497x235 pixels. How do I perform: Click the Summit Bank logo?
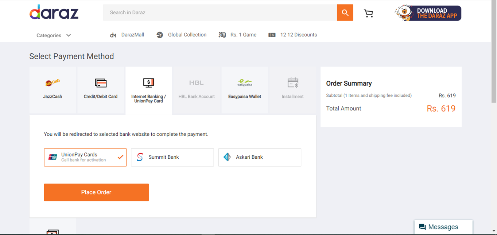point(140,157)
